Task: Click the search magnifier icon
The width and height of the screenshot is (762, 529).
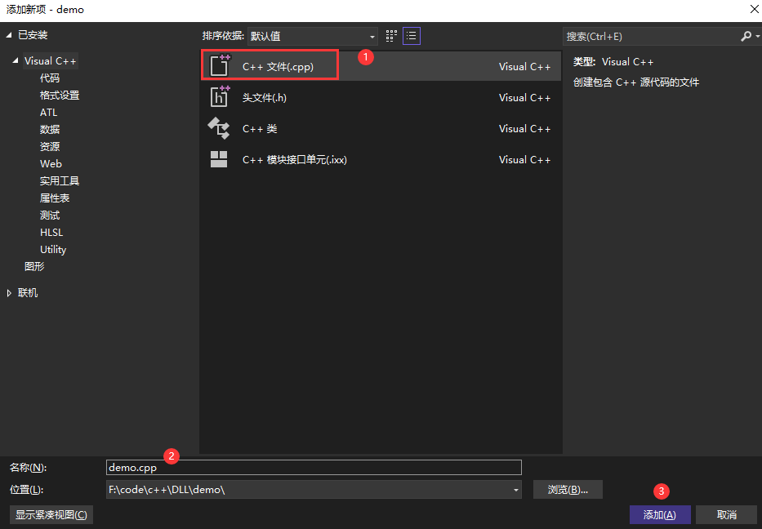Action: pos(746,37)
